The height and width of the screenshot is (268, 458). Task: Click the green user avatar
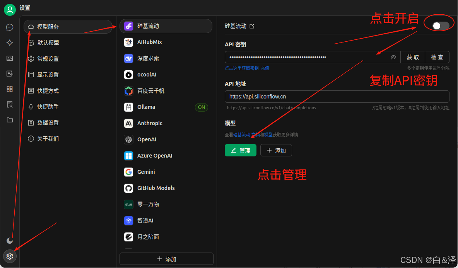[x=10, y=10]
